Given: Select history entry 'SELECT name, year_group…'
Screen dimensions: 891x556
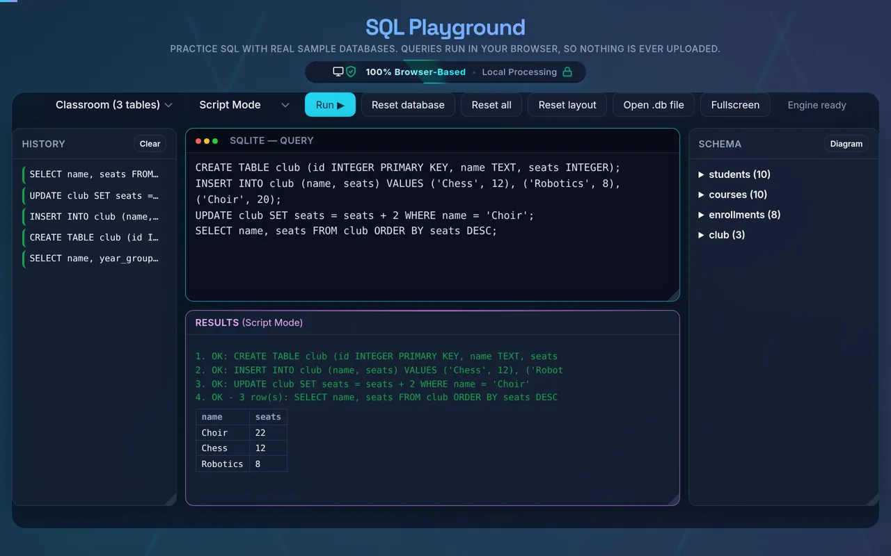Looking at the screenshot, I should (95, 258).
